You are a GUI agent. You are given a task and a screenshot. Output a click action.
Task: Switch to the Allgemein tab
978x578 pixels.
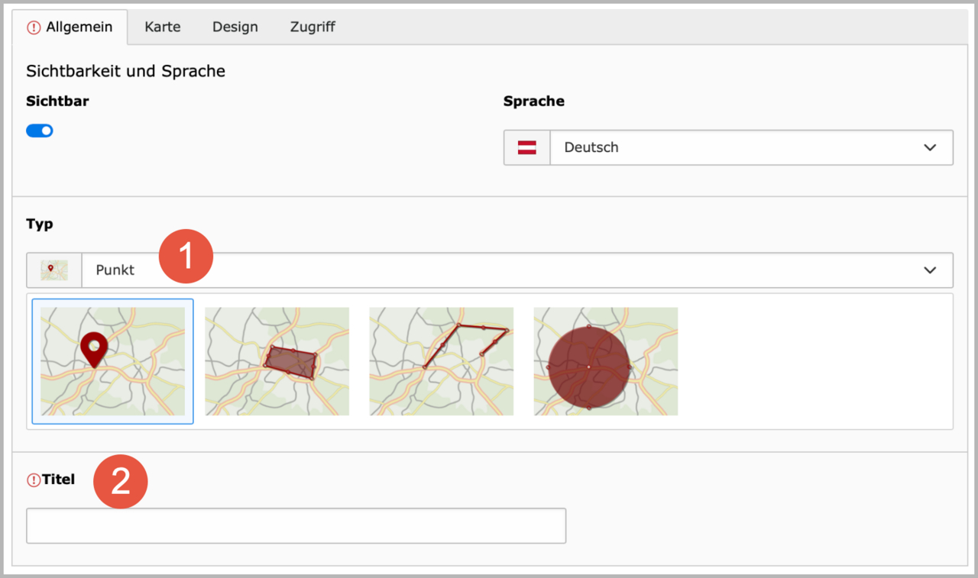pos(70,27)
